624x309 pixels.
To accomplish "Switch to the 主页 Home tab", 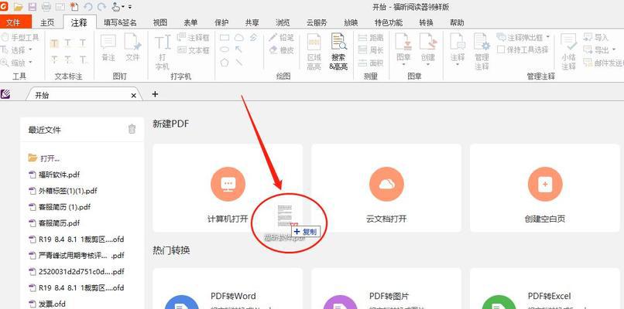I will click(47, 22).
